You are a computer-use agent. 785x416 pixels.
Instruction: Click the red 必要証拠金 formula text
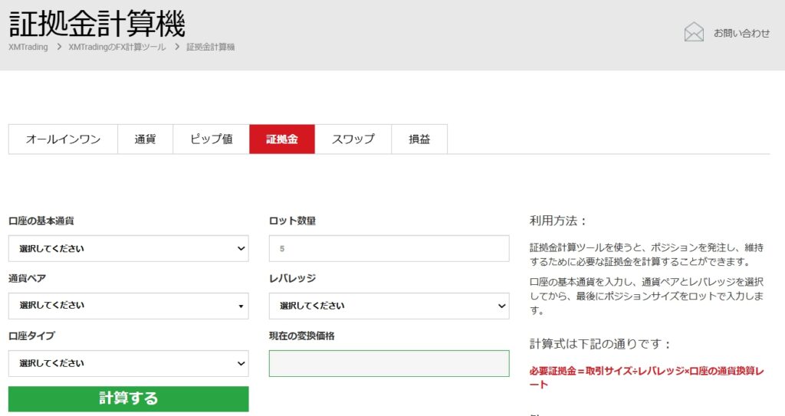point(645,377)
